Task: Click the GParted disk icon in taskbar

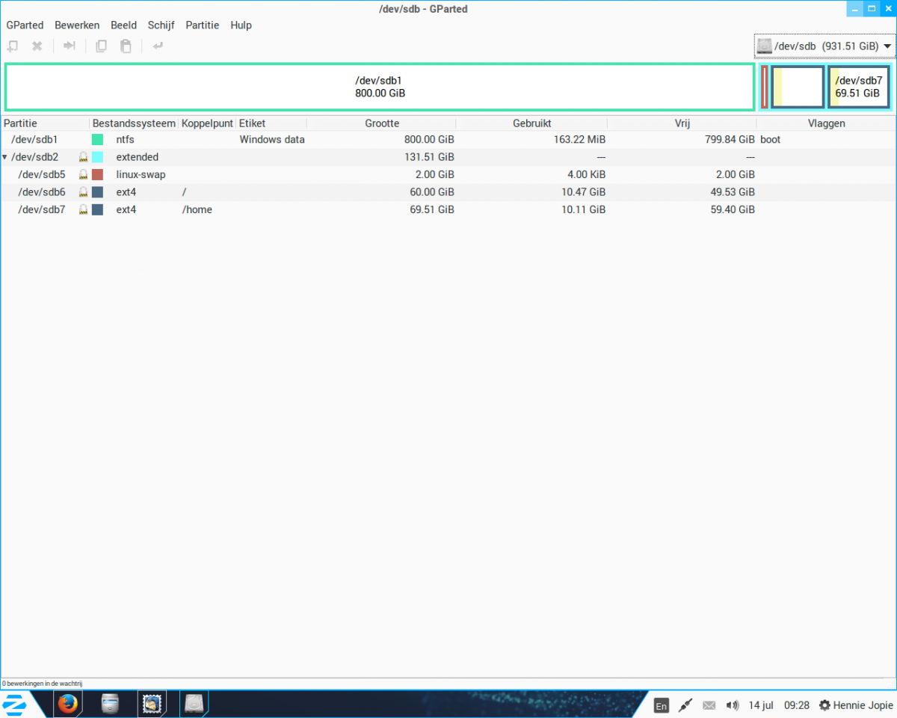Action: [x=194, y=705]
